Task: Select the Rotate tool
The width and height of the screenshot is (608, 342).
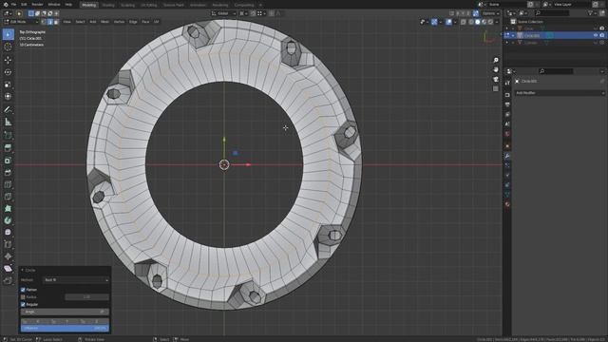Action: pos(8,72)
